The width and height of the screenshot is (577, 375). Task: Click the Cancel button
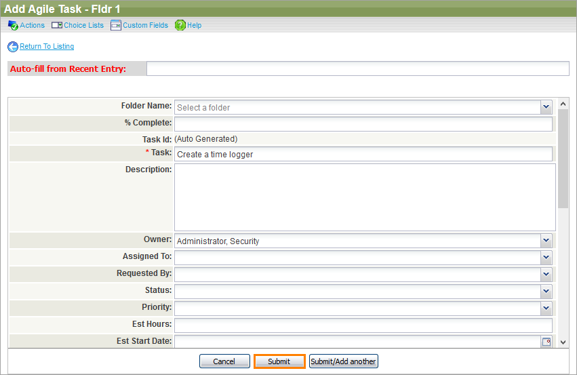pos(224,361)
